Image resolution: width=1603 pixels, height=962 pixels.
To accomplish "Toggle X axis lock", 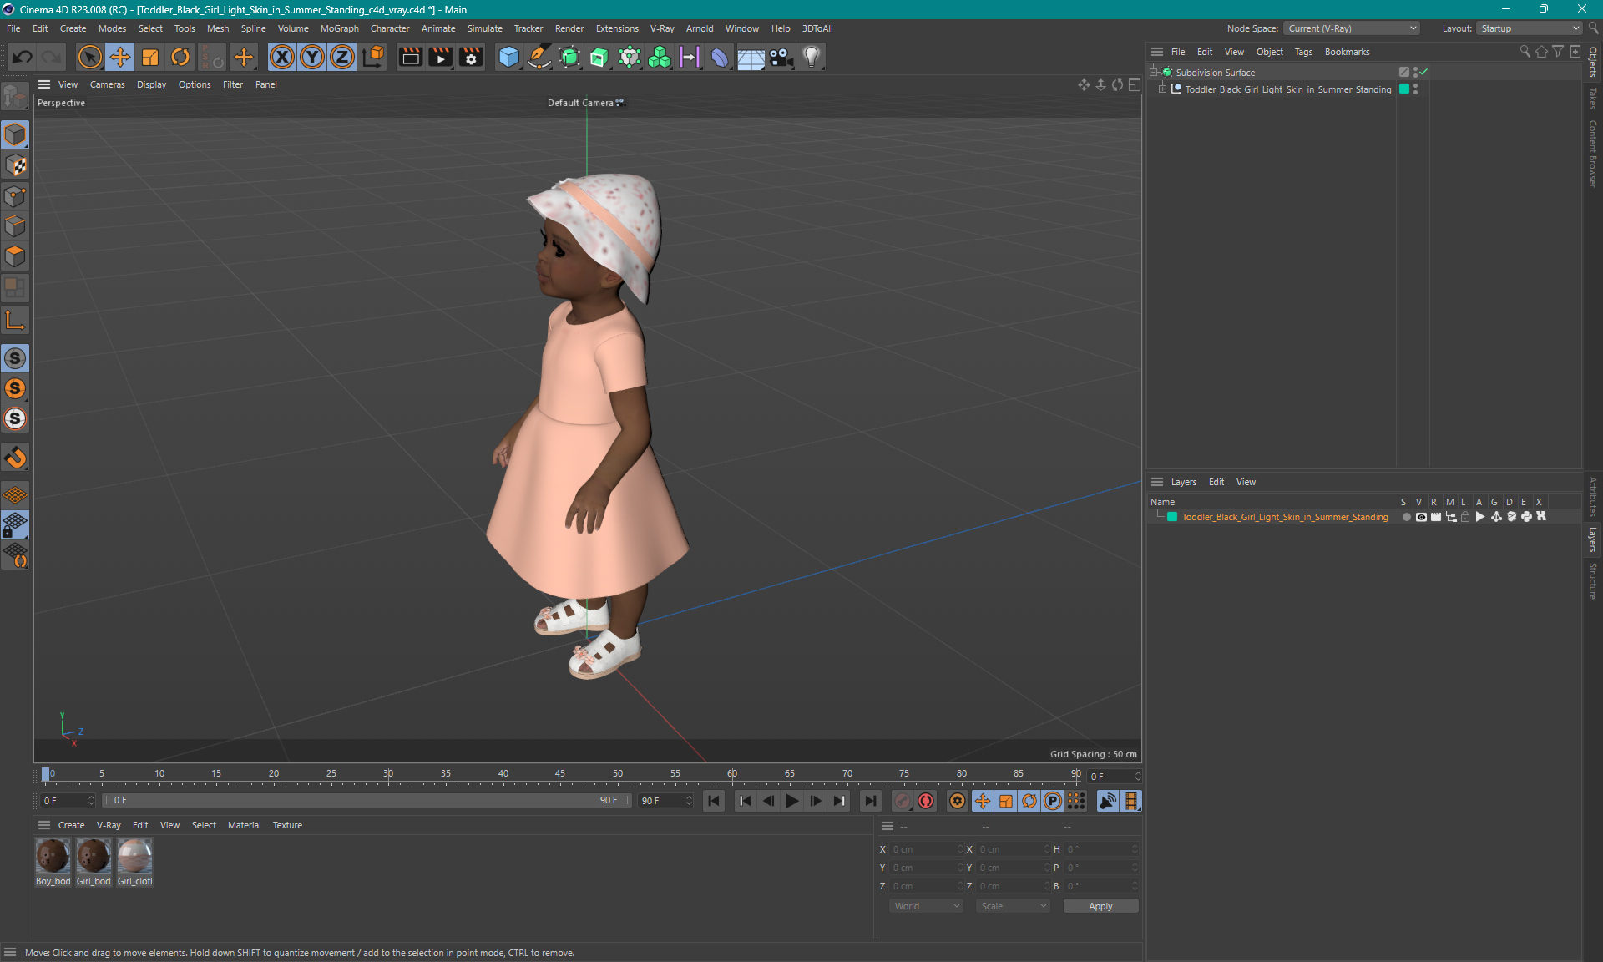I will point(282,57).
